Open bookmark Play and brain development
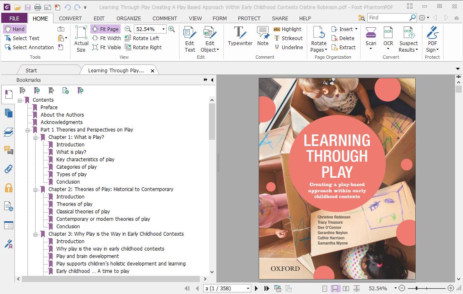This screenshot has width=463, height=294. point(88,256)
